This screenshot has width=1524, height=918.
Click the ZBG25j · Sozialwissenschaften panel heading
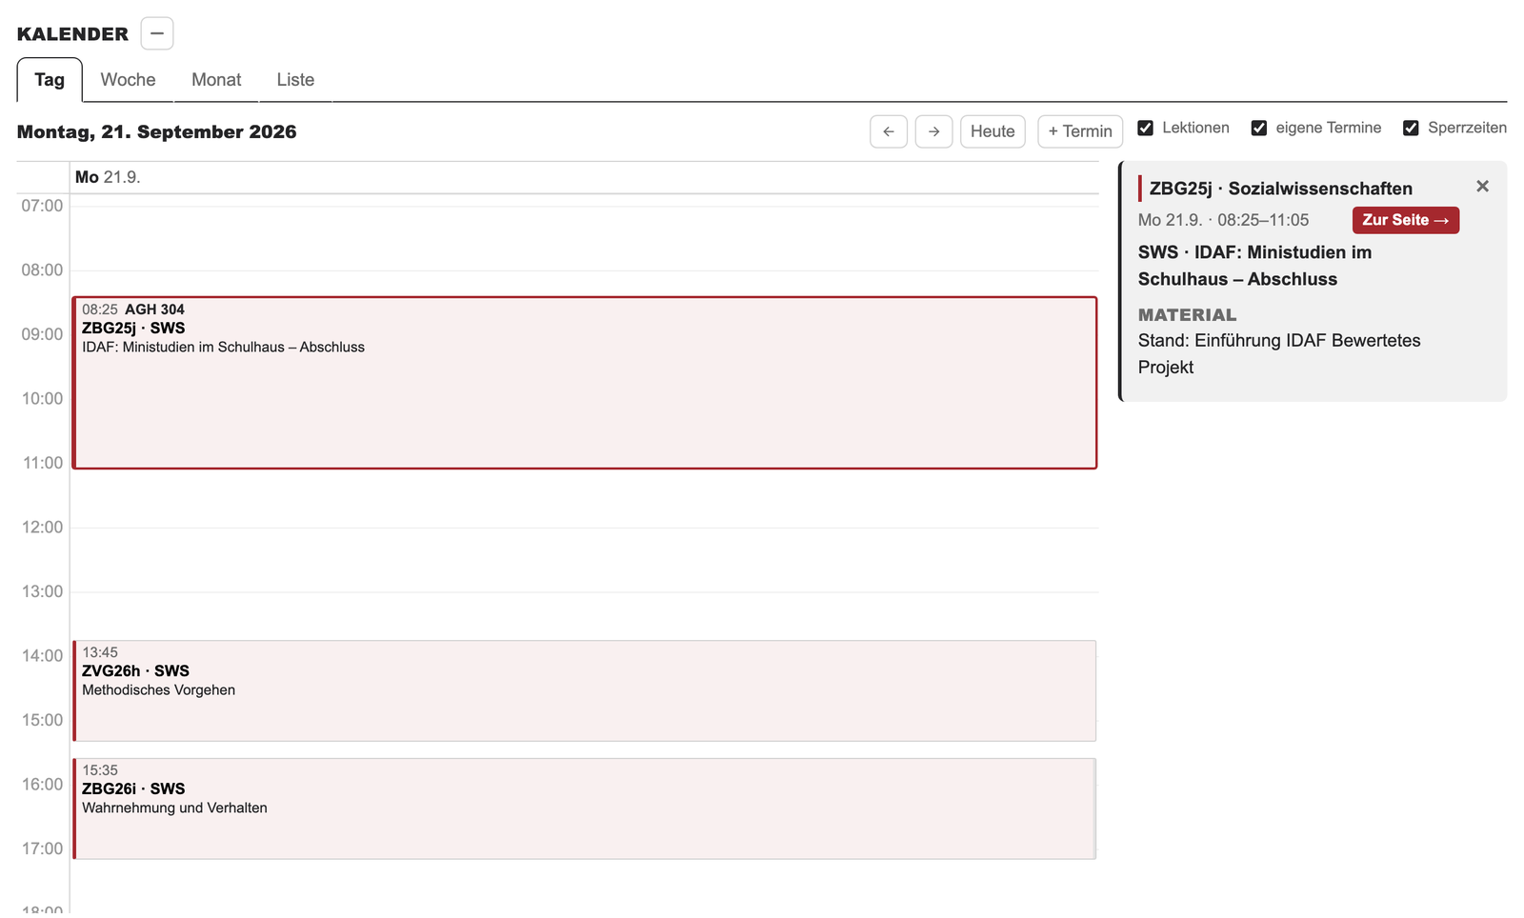(1281, 189)
